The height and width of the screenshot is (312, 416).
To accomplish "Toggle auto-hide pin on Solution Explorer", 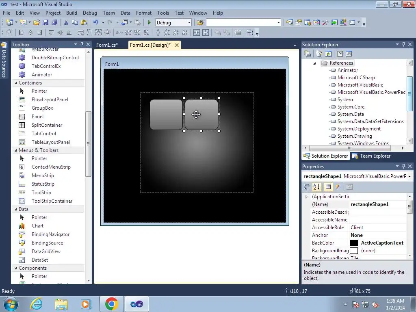I will 403,44.
